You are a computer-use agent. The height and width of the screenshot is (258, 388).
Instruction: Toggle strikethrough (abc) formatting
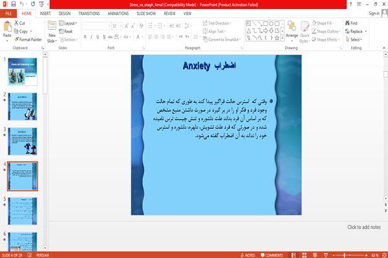[x=111, y=37]
